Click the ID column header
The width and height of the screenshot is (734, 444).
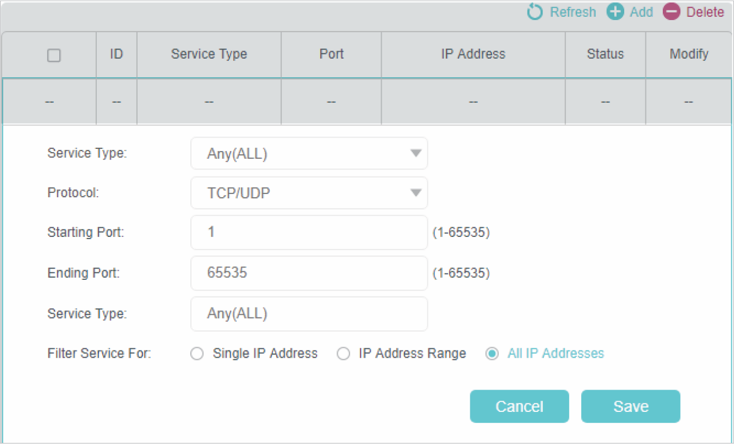116,54
